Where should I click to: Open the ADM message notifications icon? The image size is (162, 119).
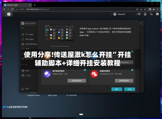pos(139,14)
